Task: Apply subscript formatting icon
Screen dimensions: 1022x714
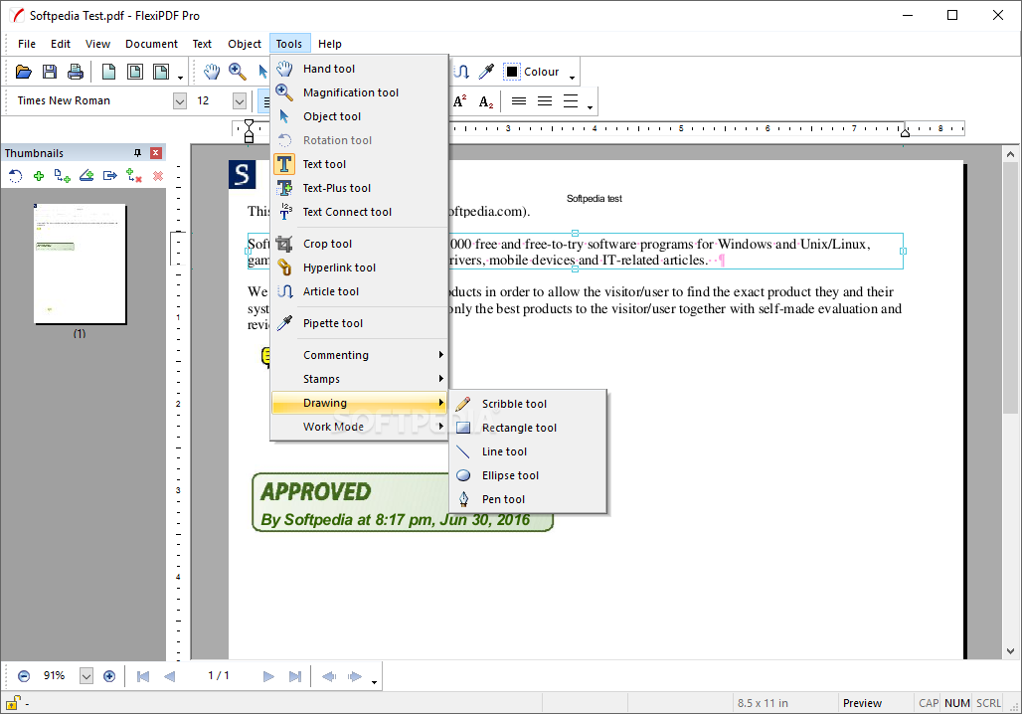Action: pos(486,101)
